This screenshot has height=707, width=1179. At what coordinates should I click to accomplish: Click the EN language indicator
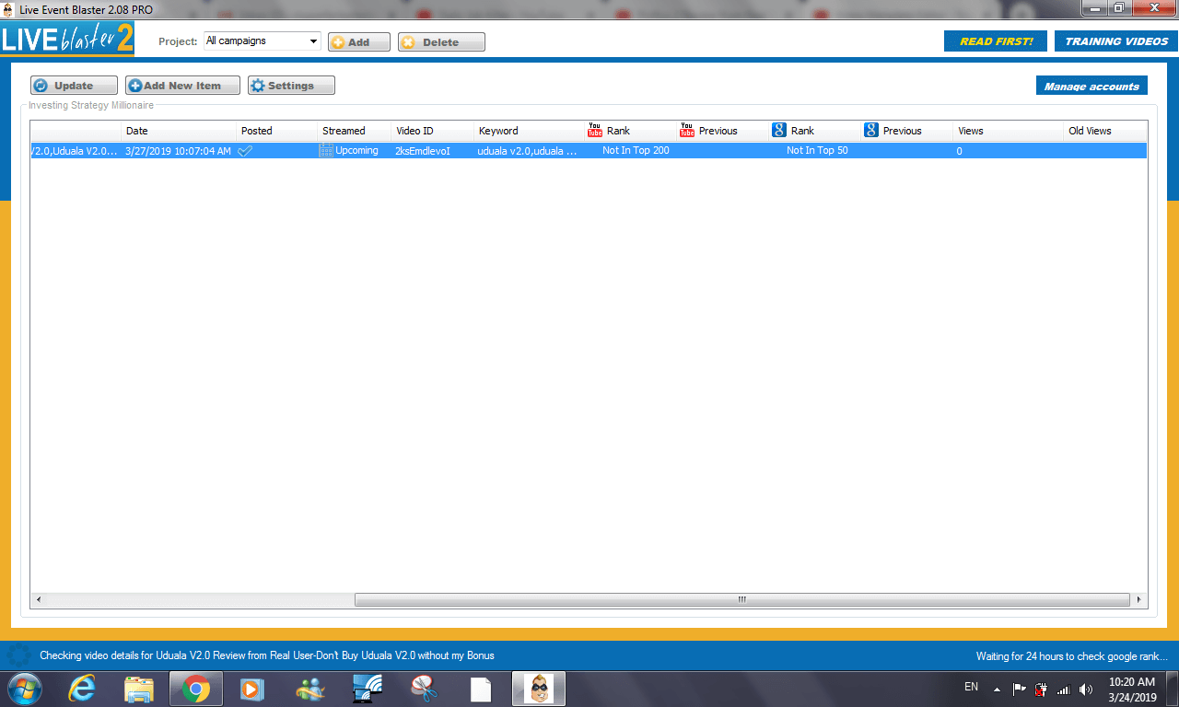(971, 687)
